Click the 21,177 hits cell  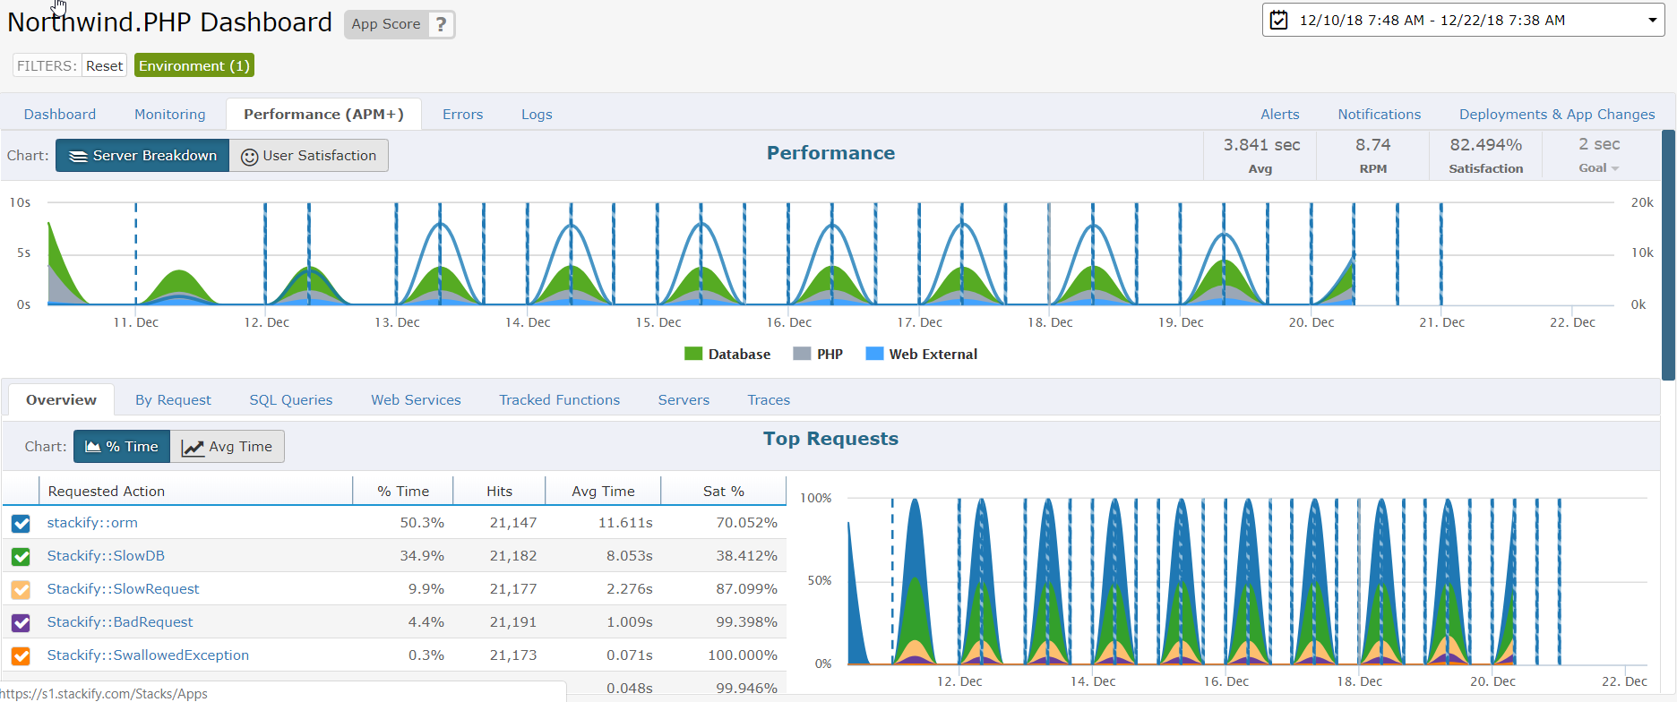click(513, 588)
